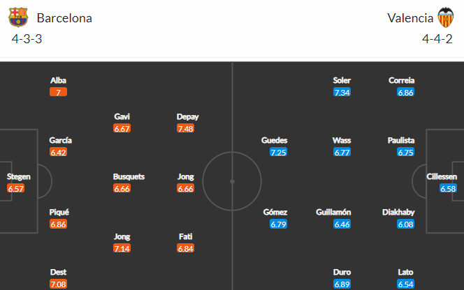Click player Guillamón in Valencia midfield

333,212
